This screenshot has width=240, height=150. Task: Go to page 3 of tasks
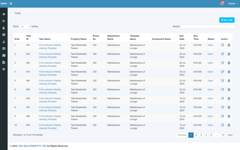coord(201,135)
